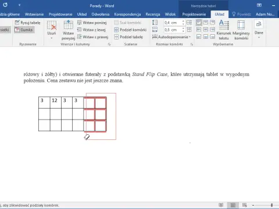Expand the Autodopasowanie autofit dropdown
This screenshot has height=209, width=279.
171,37
